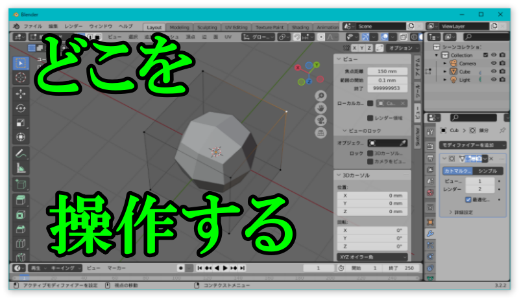This screenshot has height=298, width=519.
Task: Click the pan view hand icon
Action: point(320,108)
